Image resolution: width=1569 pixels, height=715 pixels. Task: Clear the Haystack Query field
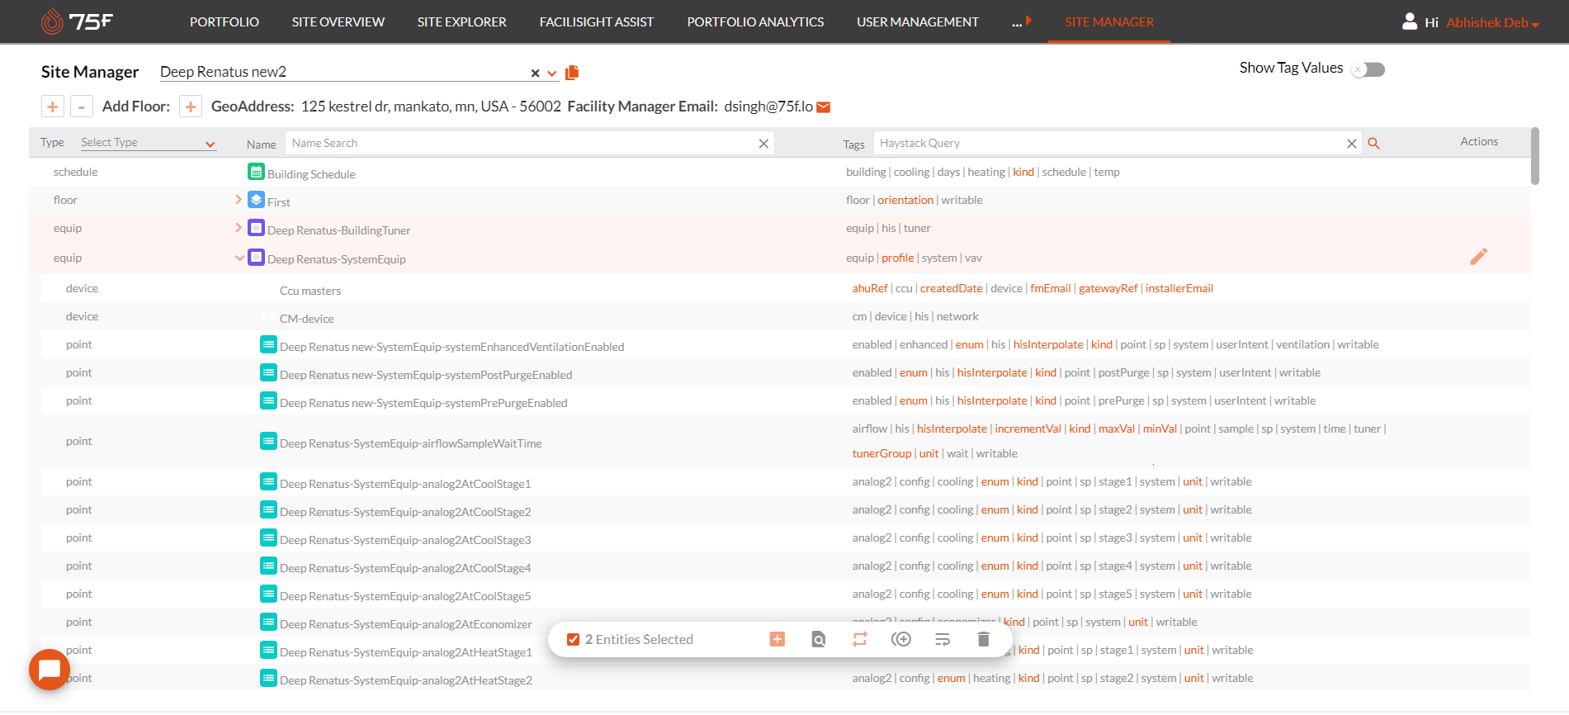click(1351, 144)
